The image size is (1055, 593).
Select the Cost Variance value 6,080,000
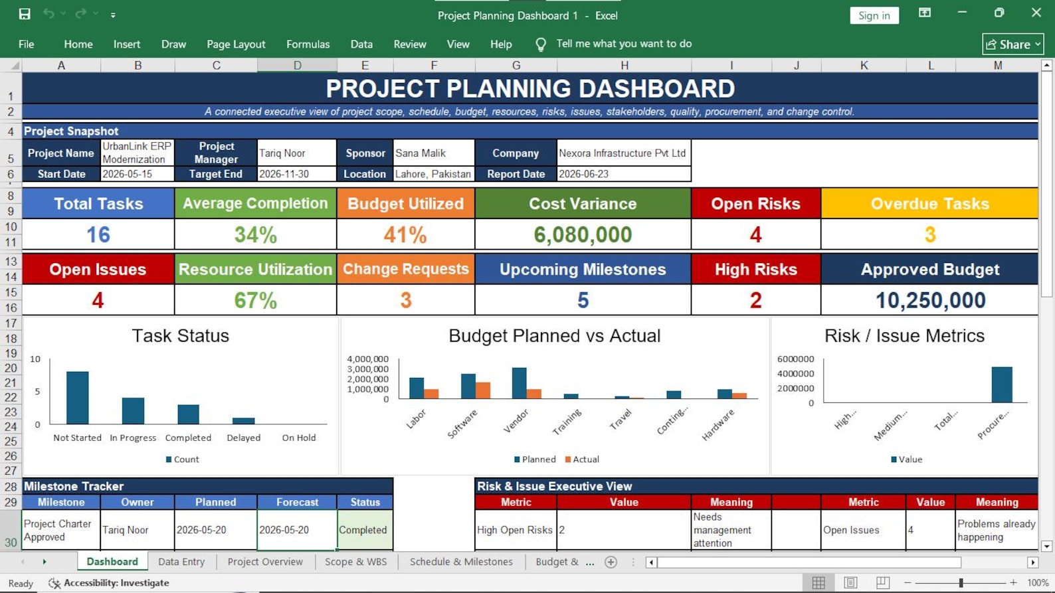(583, 234)
